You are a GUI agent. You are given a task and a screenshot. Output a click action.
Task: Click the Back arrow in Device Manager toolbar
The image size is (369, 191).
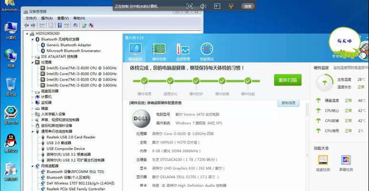tap(27, 25)
